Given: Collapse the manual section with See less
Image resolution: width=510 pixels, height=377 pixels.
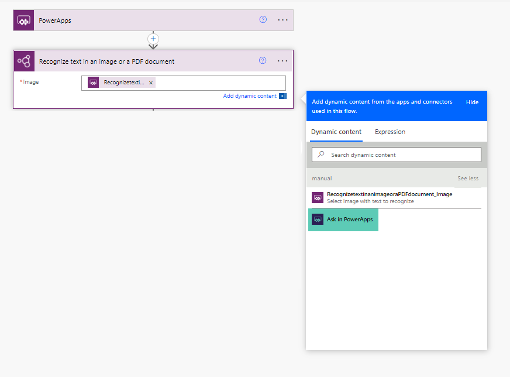Looking at the screenshot, I should click(468, 179).
